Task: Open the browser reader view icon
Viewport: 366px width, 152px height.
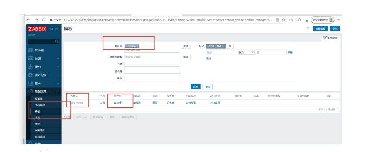Action: (x=278, y=20)
